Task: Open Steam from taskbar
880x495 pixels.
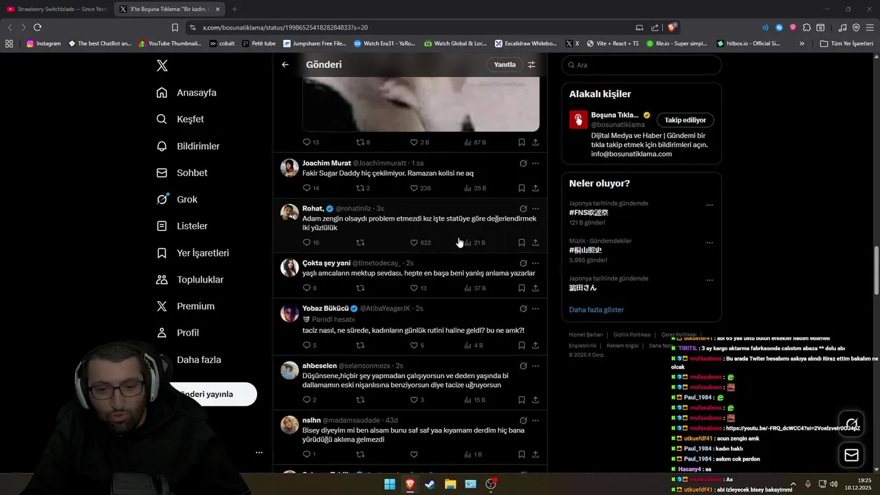Action: pyautogui.click(x=430, y=484)
